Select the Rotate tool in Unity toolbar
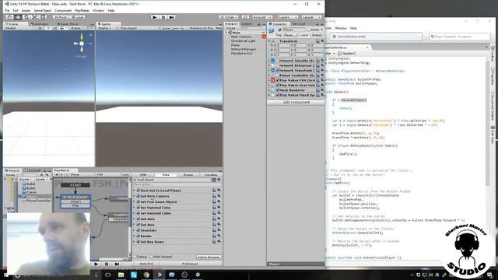This screenshot has height=280, width=498. (26, 17)
